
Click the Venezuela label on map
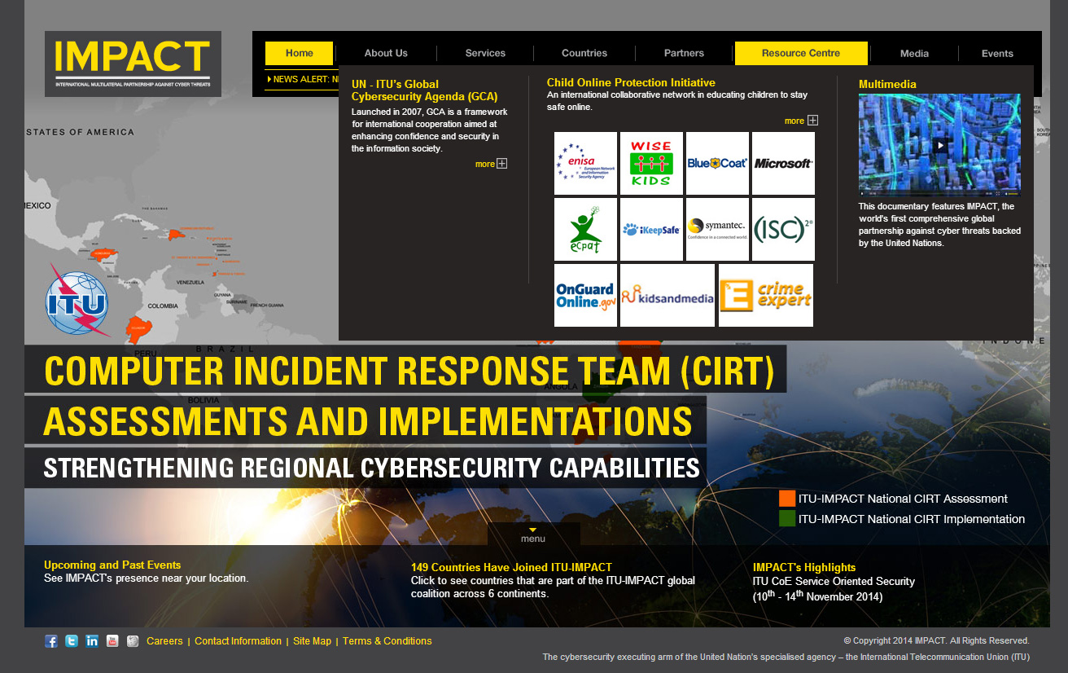[x=190, y=282]
